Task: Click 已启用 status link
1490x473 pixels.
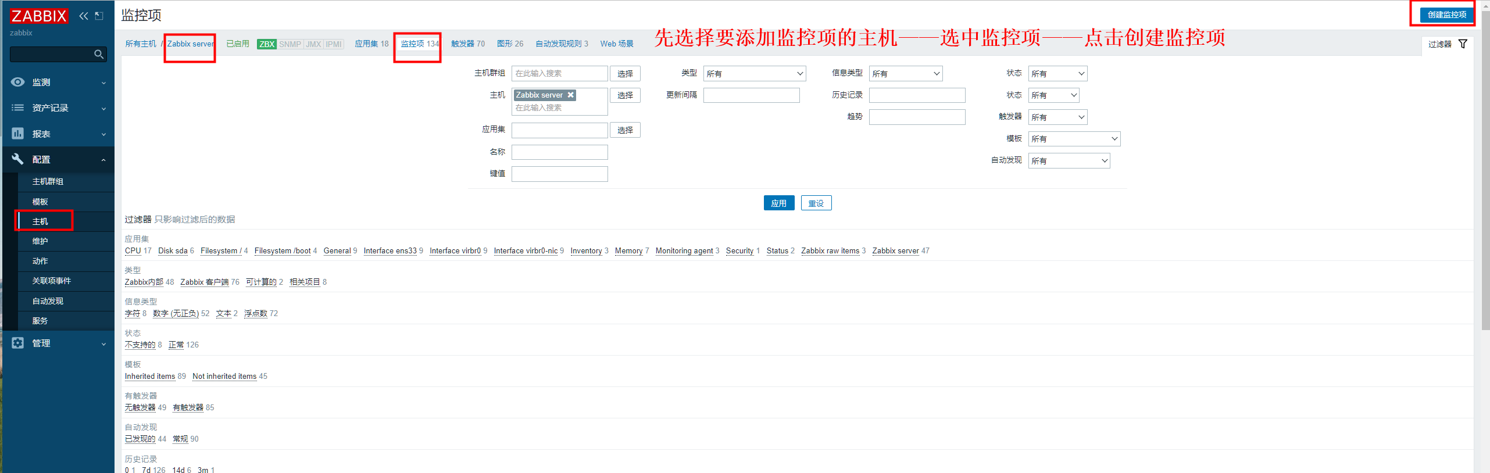Action: pyautogui.click(x=238, y=44)
